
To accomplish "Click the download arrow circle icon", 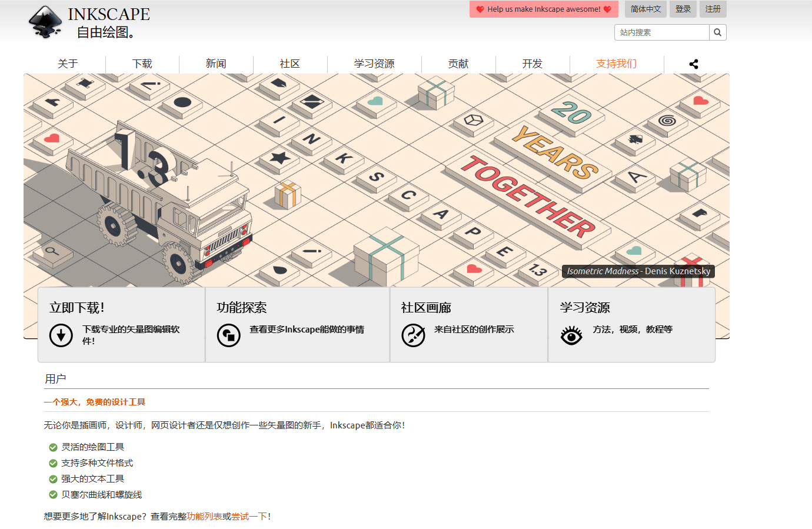I will tap(61, 335).
